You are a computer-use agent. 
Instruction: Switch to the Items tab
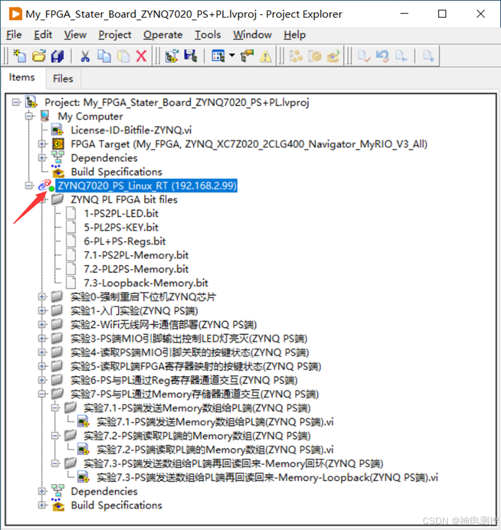coord(21,77)
